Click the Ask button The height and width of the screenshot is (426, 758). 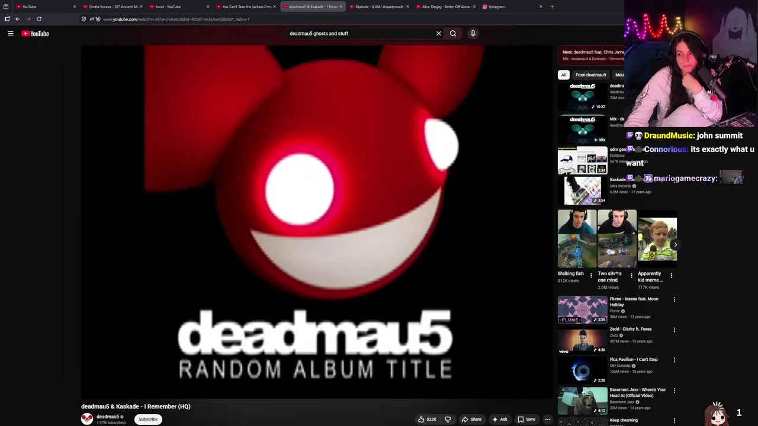pos(499,419)
